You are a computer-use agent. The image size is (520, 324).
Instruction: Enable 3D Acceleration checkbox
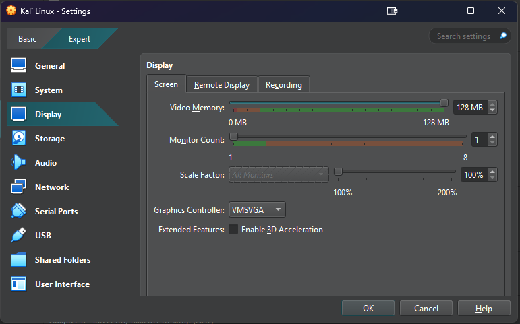pyautogui.click(x=233, y=229)
